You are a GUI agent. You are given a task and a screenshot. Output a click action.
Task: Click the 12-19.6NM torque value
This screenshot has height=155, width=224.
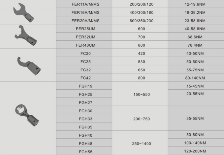pyautogui.click(x=196, y=4)
